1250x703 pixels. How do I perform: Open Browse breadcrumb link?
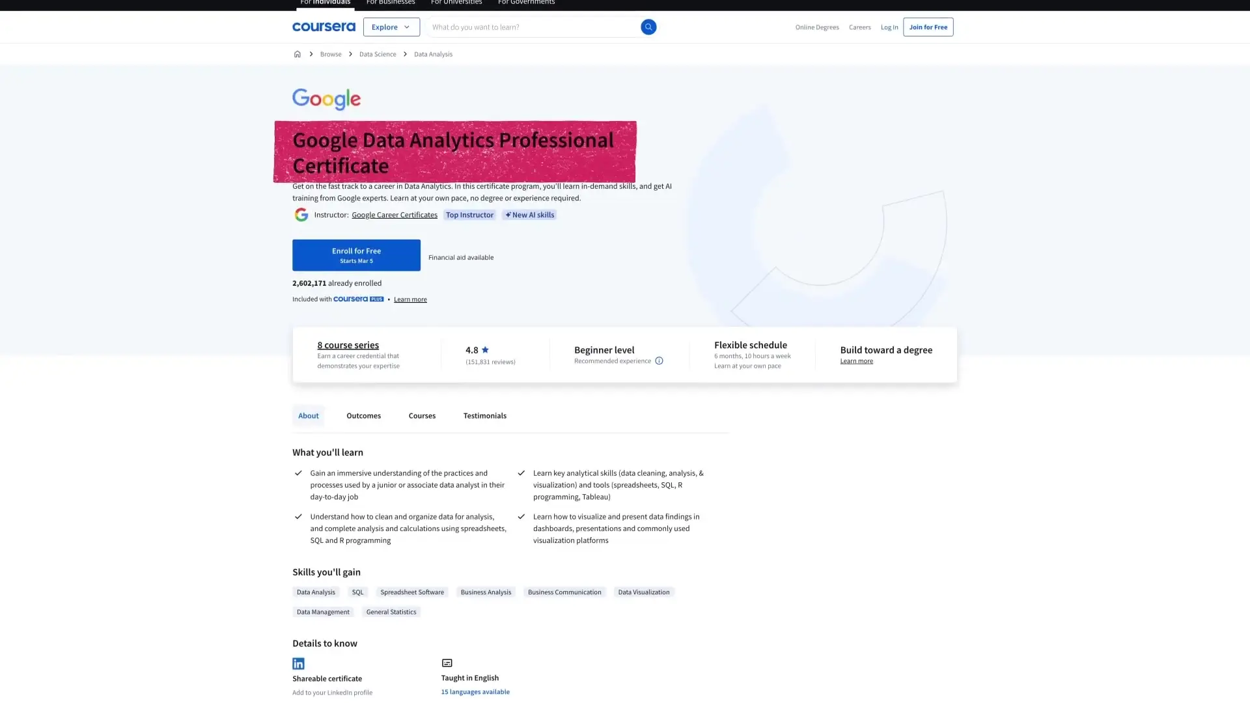[330, 54]
